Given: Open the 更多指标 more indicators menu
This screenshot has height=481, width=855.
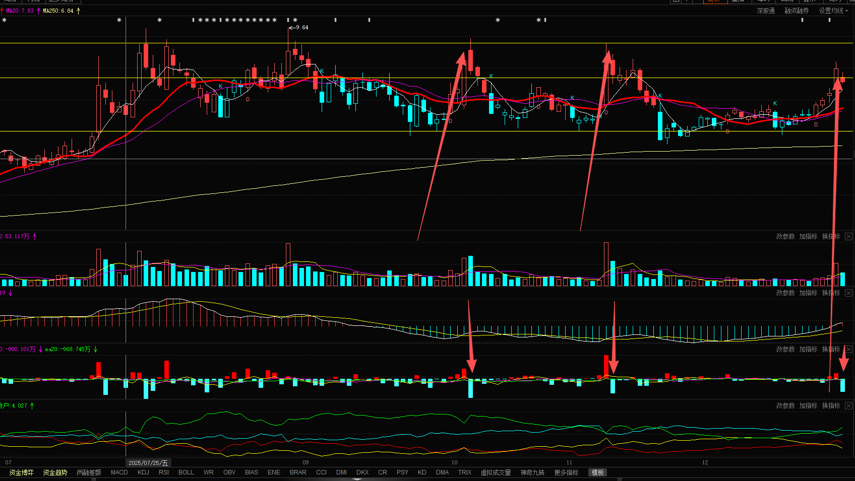Looking at the screenshot, I should [x=566, y=472].
